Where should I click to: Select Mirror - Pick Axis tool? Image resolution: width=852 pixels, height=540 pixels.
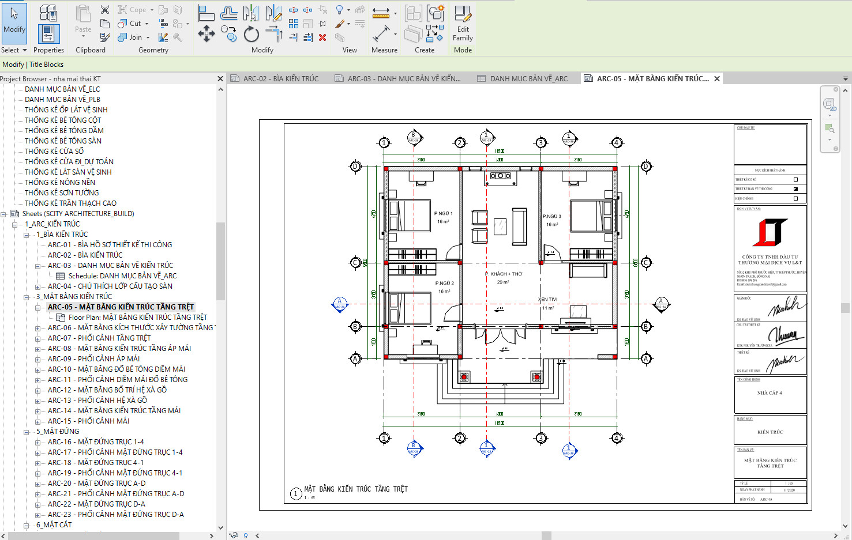click(x=251, y=13)
